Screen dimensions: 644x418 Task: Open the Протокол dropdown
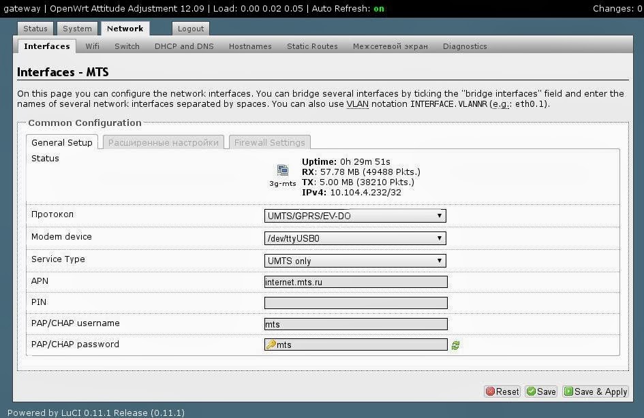[x=355, y=216]
